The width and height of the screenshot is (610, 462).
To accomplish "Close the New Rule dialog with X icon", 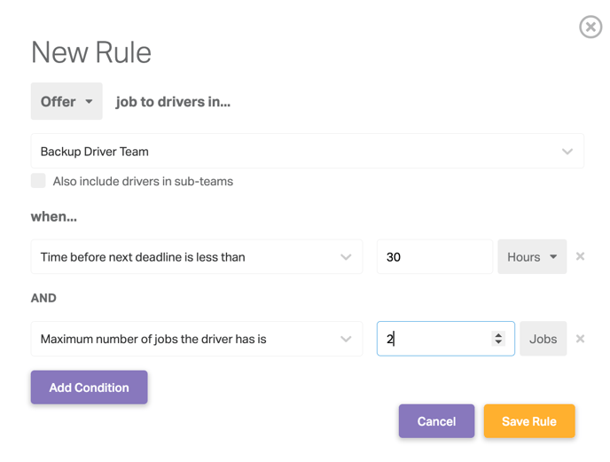I will (x=590, y=27).
